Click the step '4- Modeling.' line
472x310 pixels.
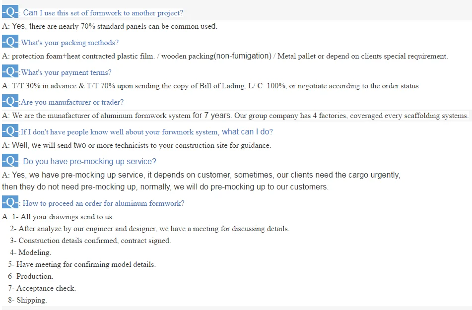tap(30, 252)
